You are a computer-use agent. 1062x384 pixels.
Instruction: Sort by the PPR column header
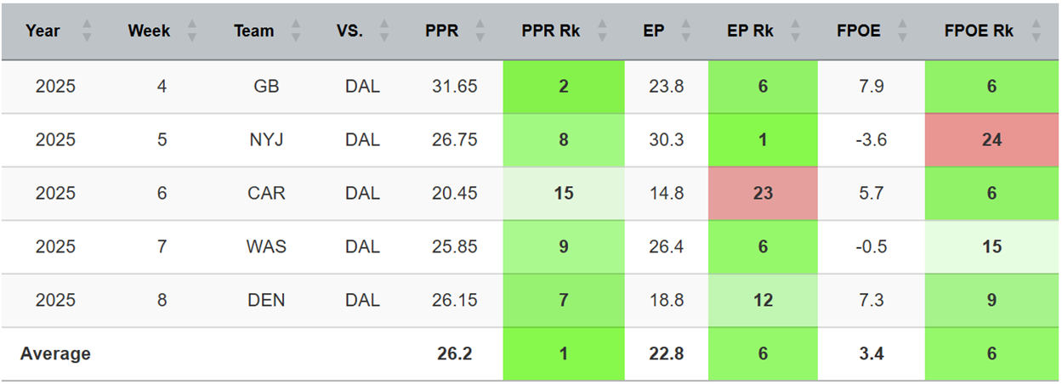pyautogui.click(x=442, y=31)
